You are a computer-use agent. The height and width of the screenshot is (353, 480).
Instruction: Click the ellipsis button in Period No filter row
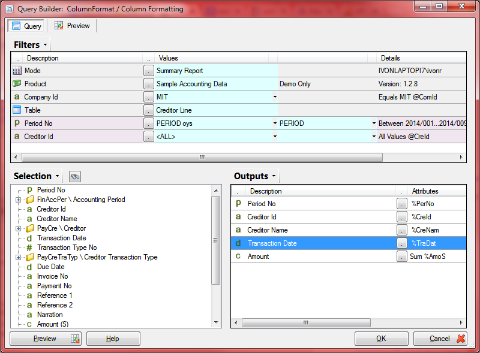(x=148, y=123)
